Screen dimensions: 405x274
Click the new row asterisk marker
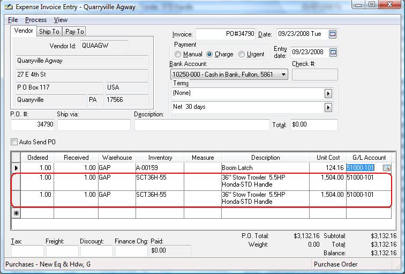point(16,213)
